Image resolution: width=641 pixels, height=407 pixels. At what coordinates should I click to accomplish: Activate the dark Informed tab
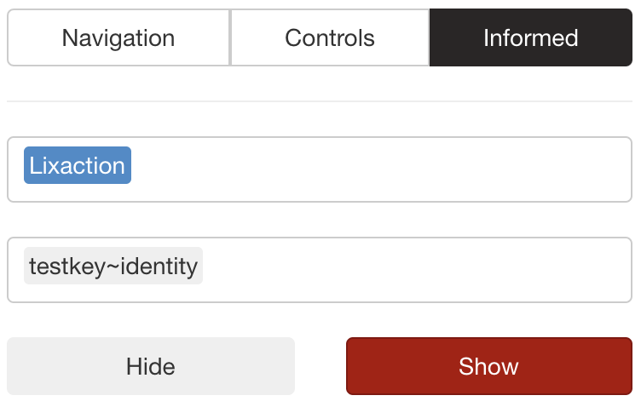530,38
